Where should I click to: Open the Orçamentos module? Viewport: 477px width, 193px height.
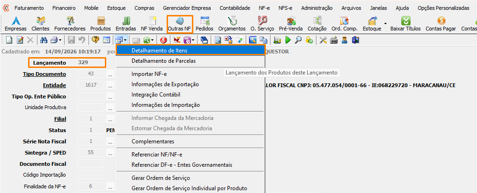coord(232,24)
